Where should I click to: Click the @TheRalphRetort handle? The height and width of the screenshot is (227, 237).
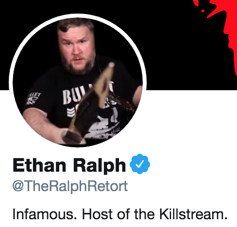pos(70,186)
